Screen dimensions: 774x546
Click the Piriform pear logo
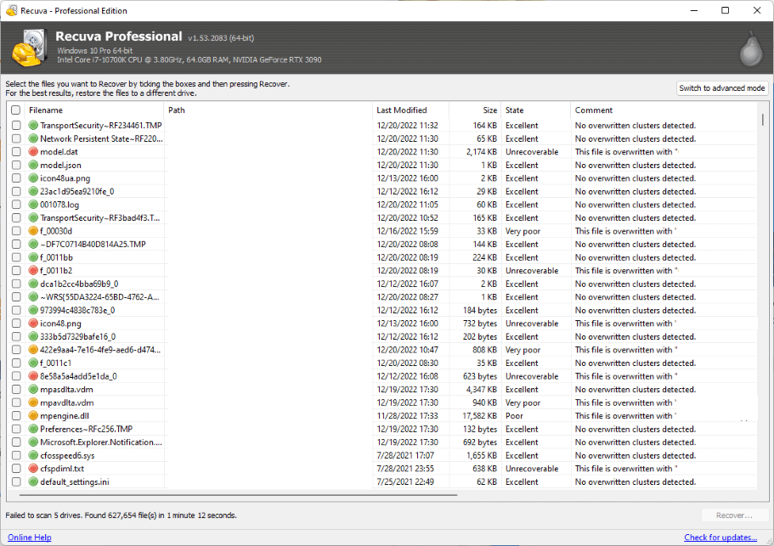click(751, 48)
